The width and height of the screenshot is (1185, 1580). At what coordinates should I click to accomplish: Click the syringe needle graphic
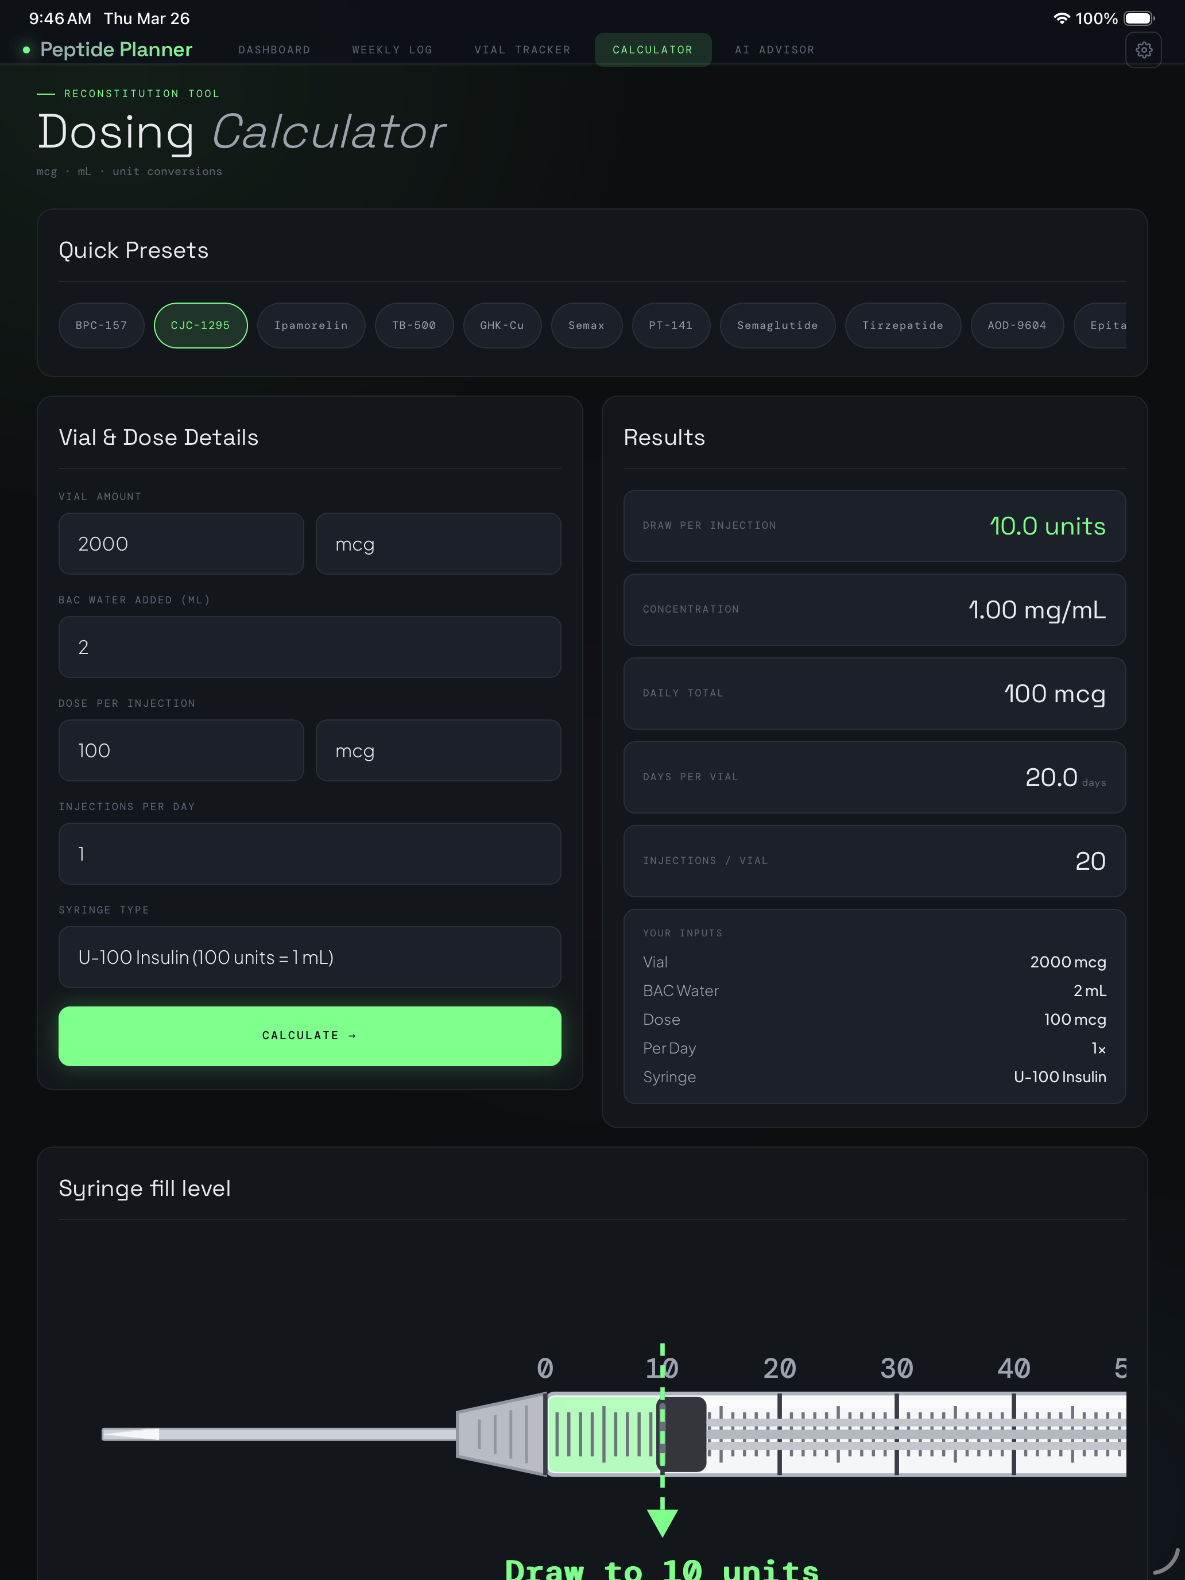[278, 1434]
